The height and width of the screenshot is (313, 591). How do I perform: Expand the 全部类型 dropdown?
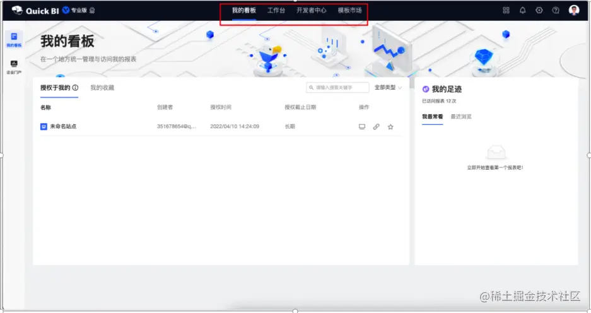pos(389,88)
